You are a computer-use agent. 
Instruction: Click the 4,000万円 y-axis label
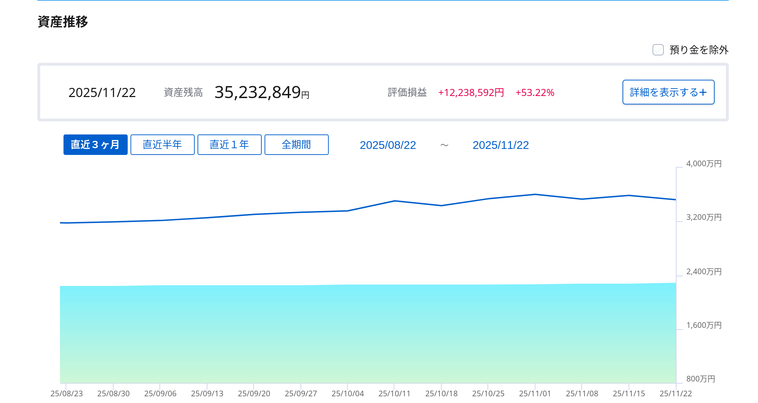point(704,164)
